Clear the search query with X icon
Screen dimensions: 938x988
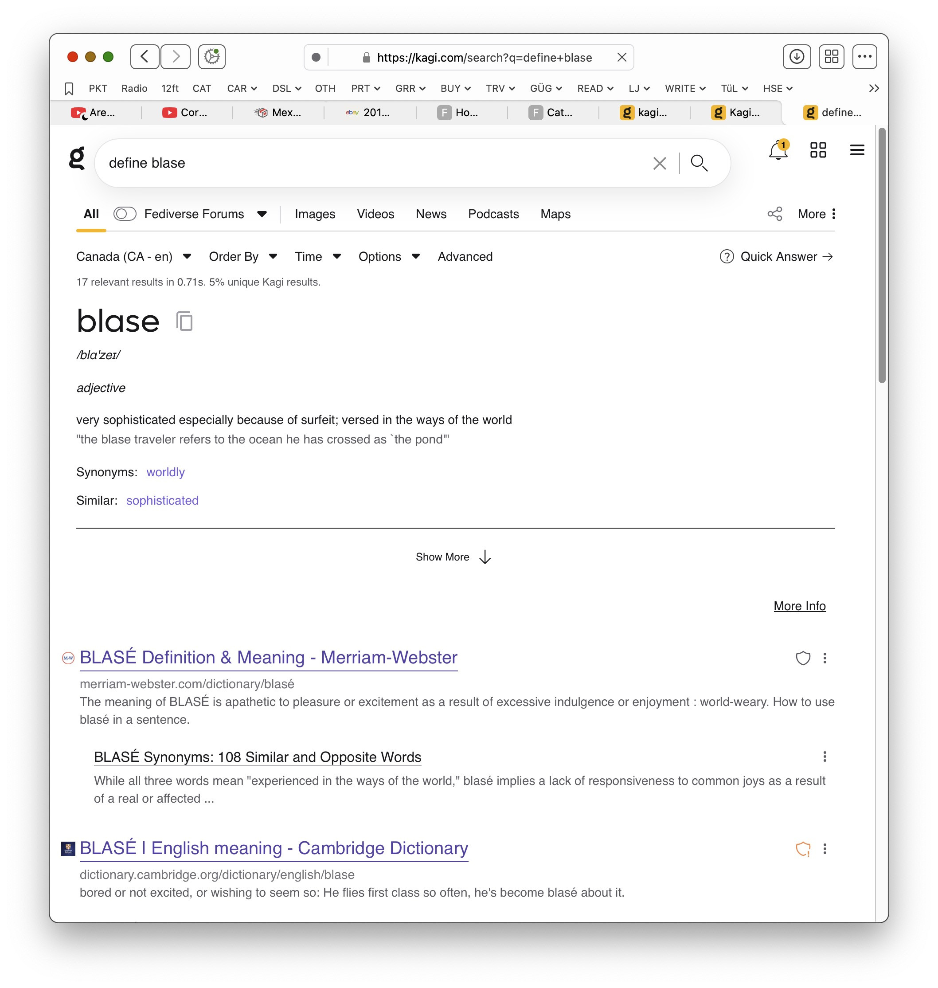click(659, 163)
